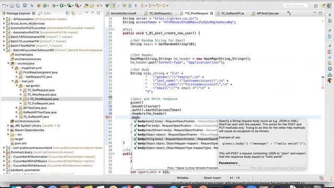The image size is (334, 188).
Task: Open the APITestCase.java editor tab
Action: click(266, 13)
